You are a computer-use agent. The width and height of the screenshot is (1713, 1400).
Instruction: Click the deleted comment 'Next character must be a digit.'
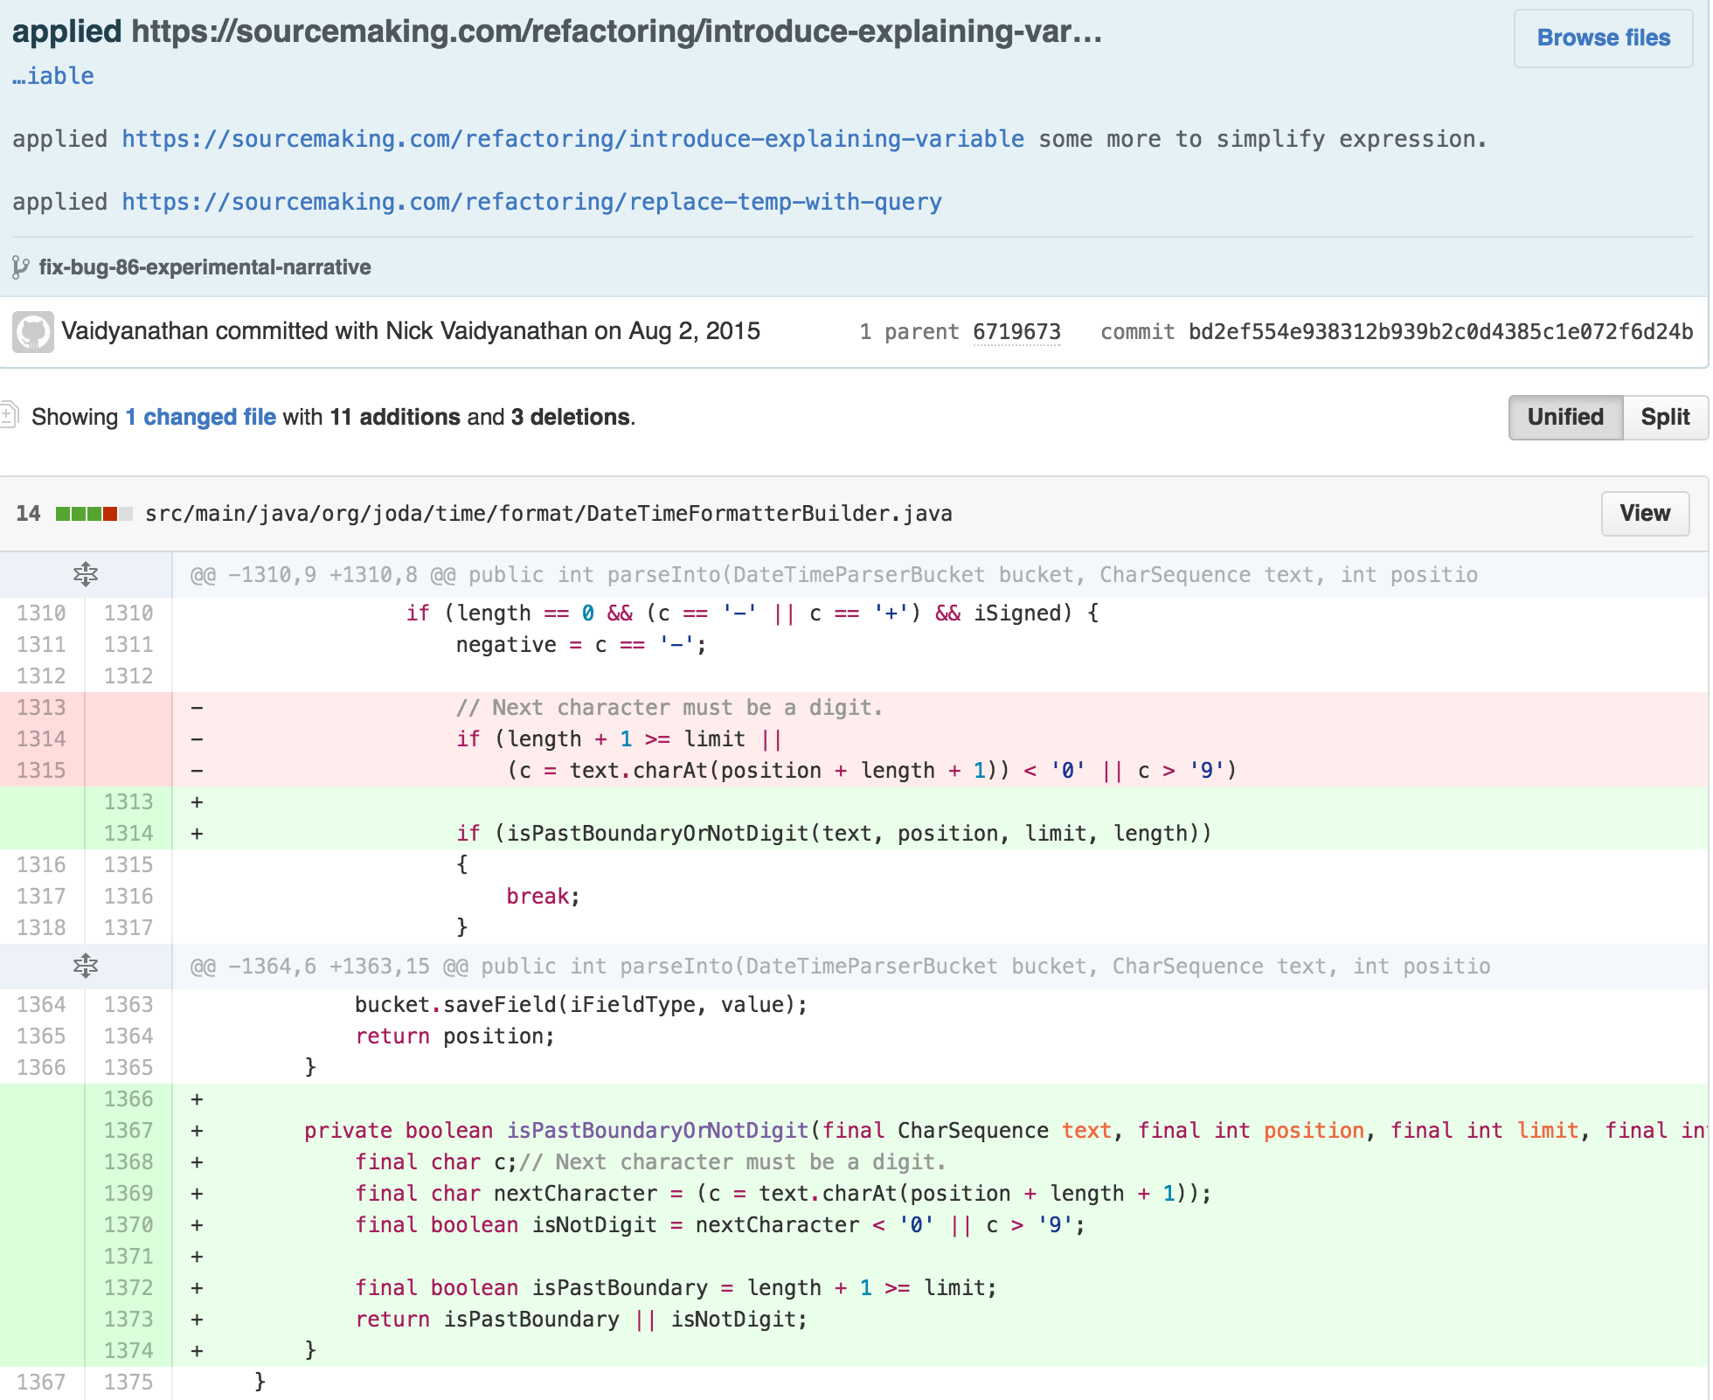669,707
